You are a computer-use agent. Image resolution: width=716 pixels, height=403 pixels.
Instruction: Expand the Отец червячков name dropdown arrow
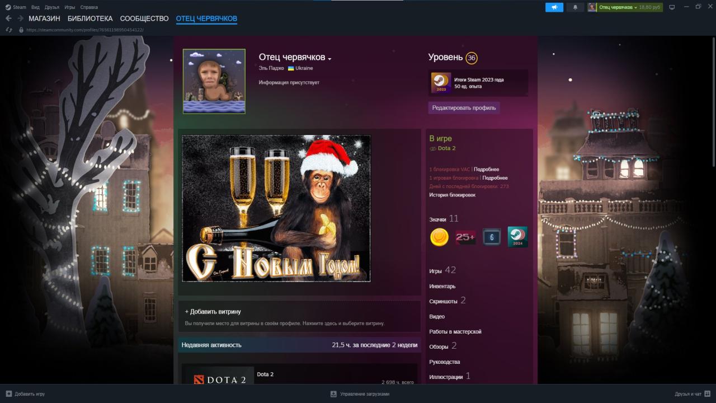[x=330, y=59]
